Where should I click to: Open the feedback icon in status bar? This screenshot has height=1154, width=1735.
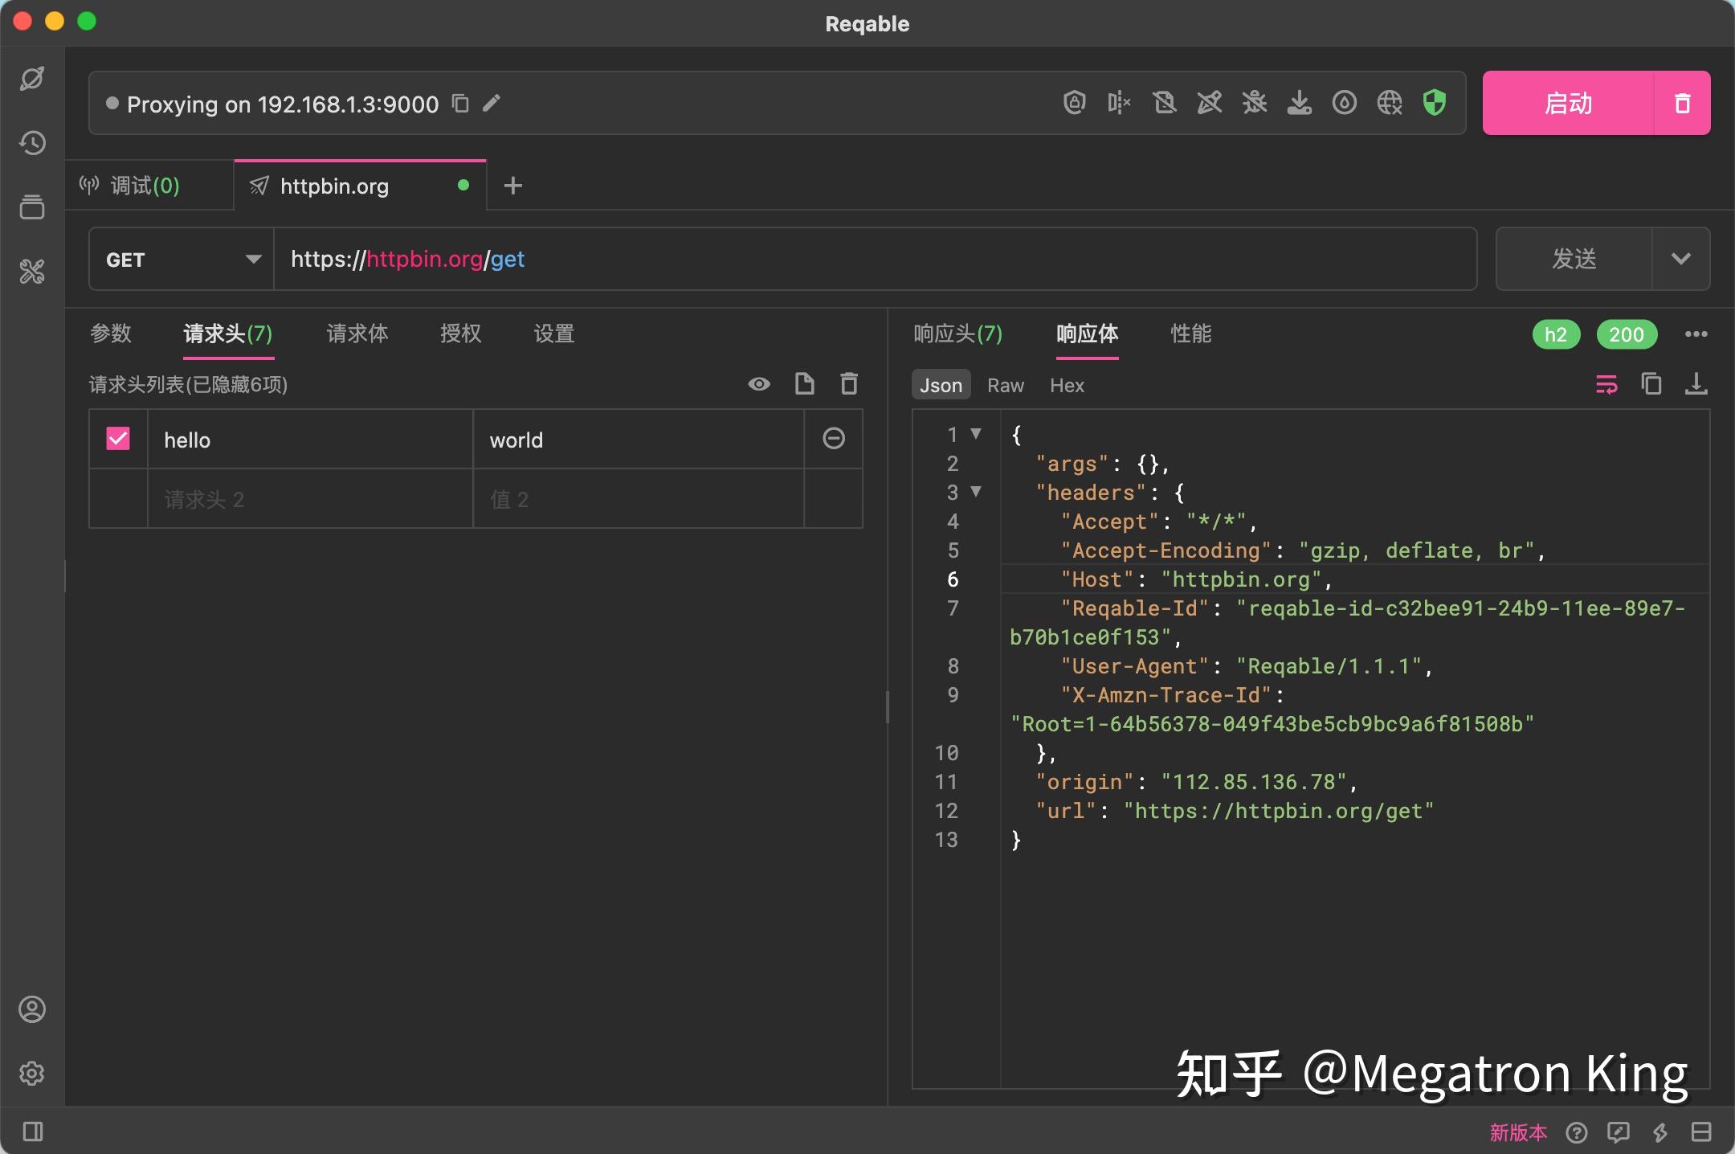(x=1619, y=1132)
